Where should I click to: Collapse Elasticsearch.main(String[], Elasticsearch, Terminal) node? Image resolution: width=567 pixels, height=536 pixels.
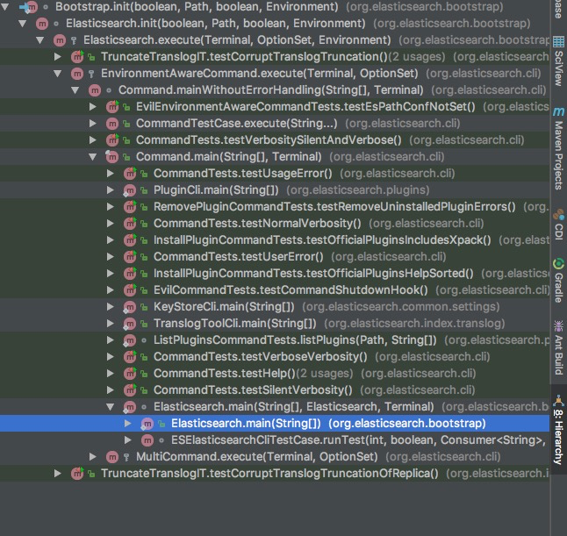110,407
